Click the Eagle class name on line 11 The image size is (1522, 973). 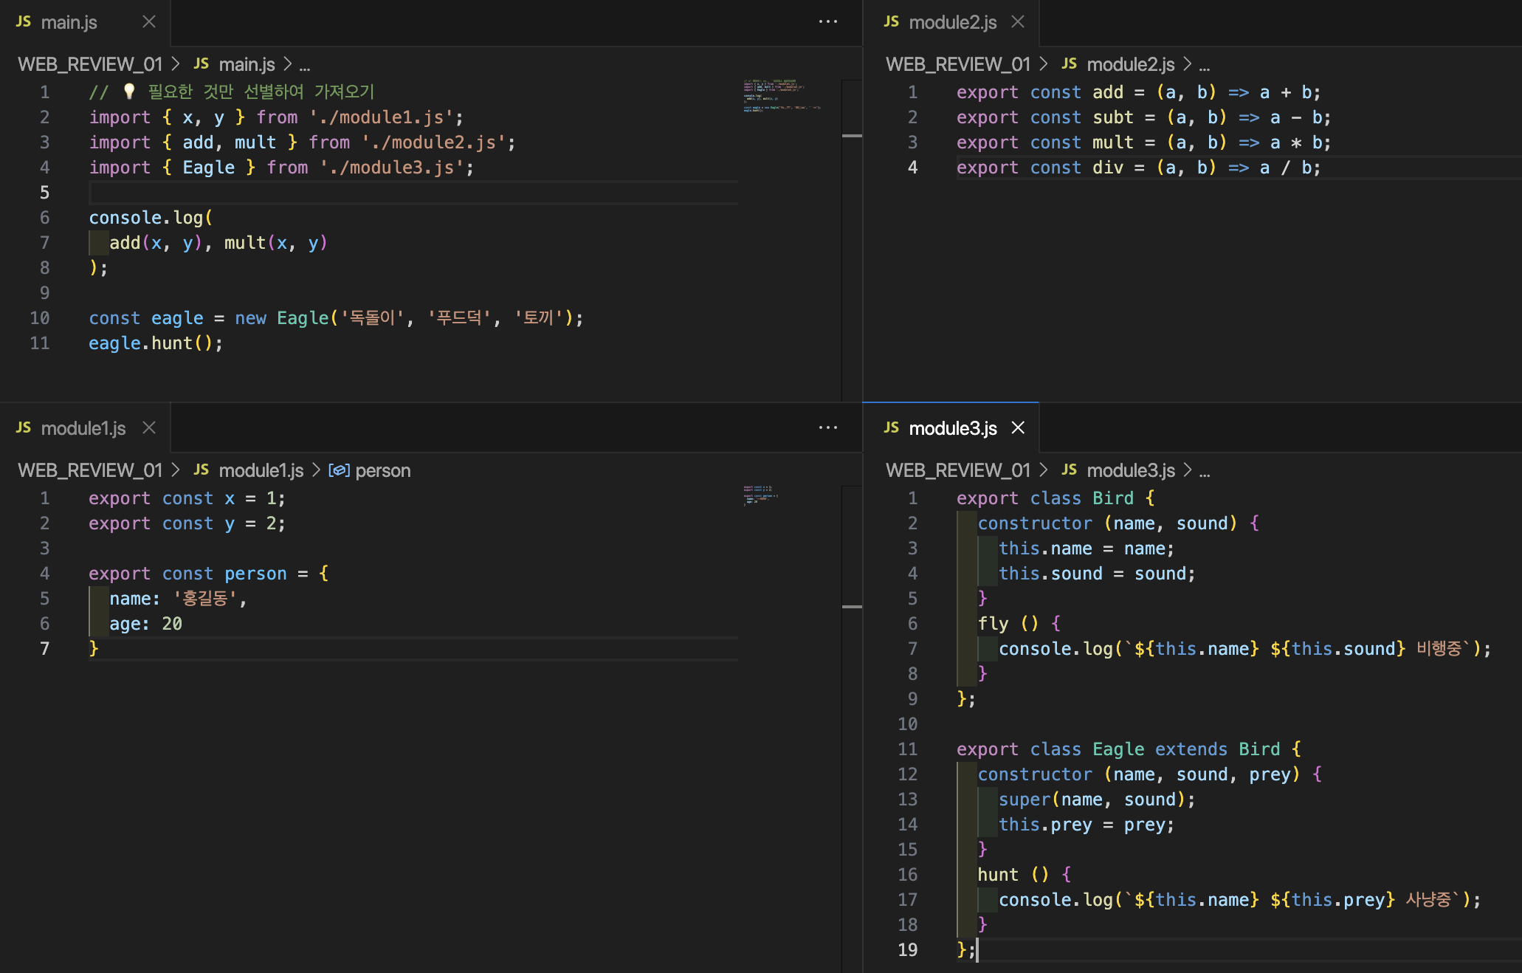coord(1118,749)
